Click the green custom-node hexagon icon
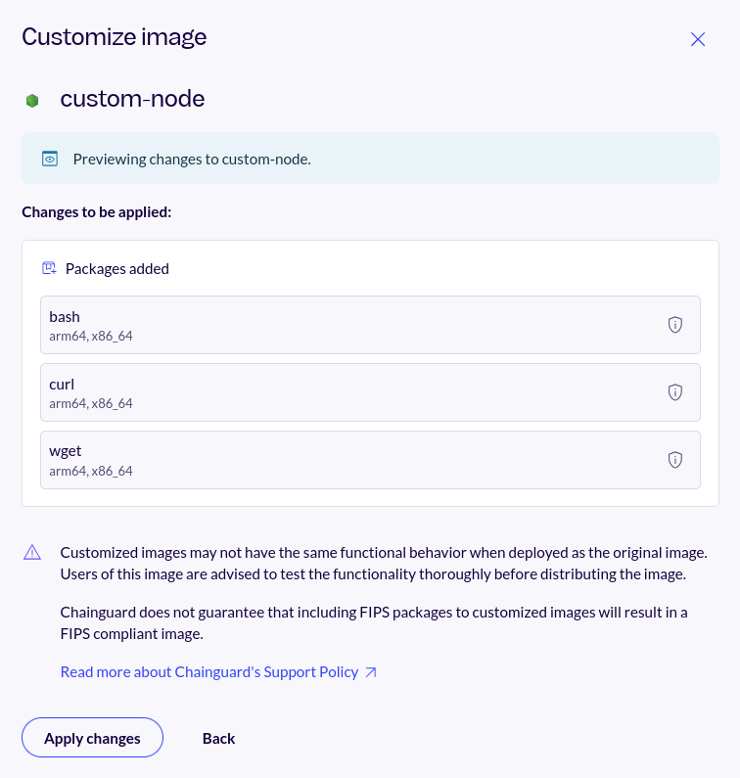 point(32,100)
